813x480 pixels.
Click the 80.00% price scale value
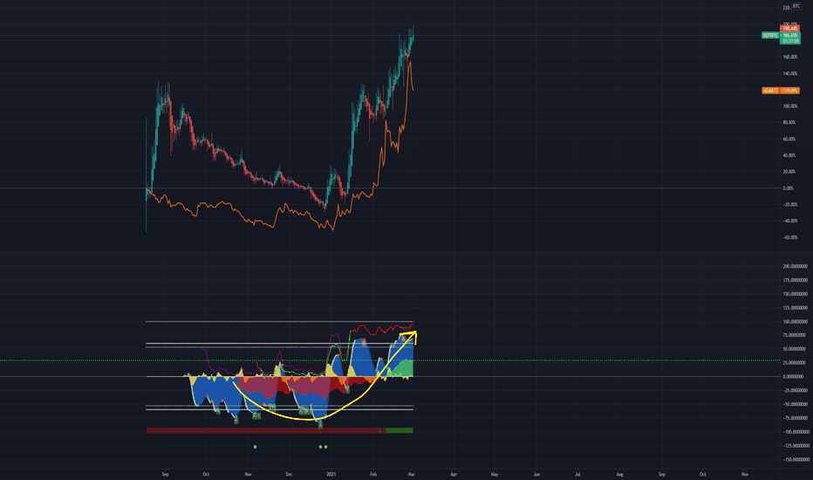point(789,122)
